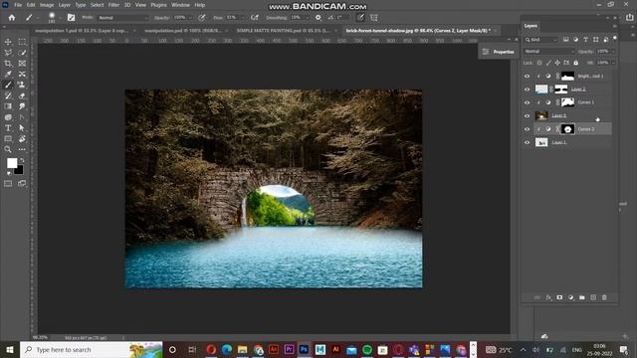The height and width of the screenshot is (358, 637).
Task: Select the Hand tool
Action: coord(22,139)
